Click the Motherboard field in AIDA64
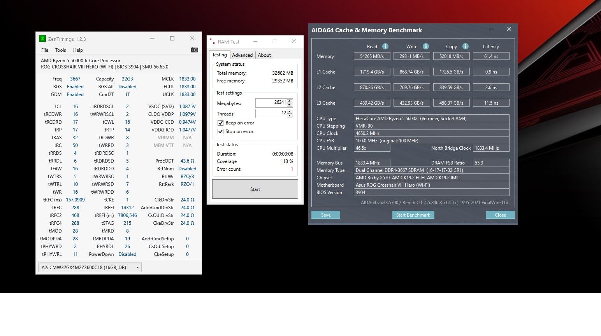The image size is (601, 336). pyautogui.click(x=431, y=185)
